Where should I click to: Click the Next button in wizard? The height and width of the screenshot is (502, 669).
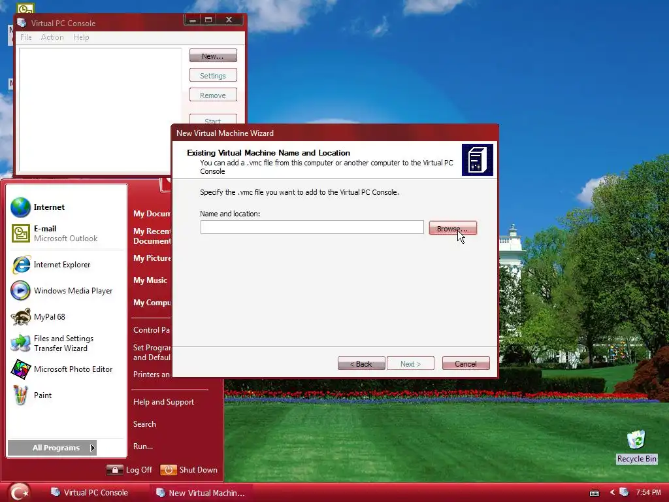[410, 363]
